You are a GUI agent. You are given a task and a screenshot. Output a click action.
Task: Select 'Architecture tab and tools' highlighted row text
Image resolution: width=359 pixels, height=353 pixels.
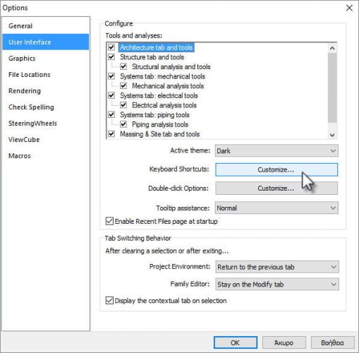(x=157, y=47)
